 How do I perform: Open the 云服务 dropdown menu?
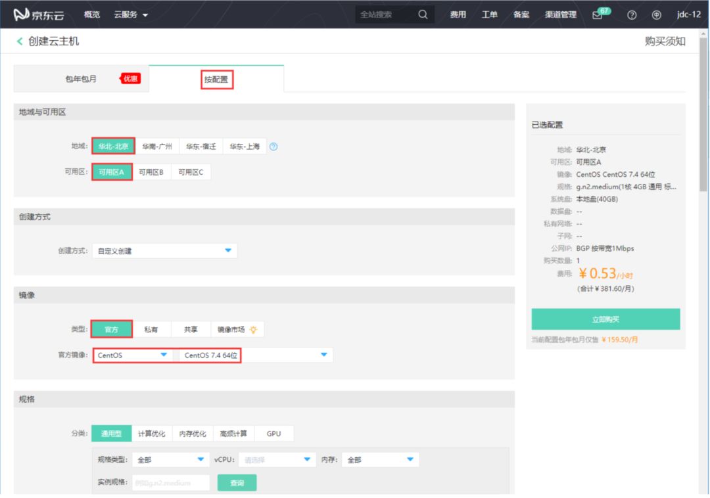point(130,15)
